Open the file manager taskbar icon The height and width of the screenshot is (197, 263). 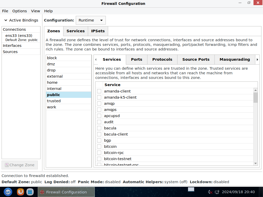point(30,192)
